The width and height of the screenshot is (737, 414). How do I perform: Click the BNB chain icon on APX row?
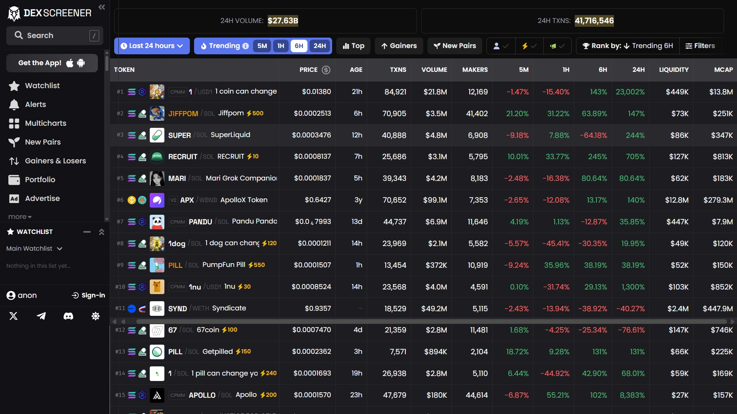tap(132, 200)
